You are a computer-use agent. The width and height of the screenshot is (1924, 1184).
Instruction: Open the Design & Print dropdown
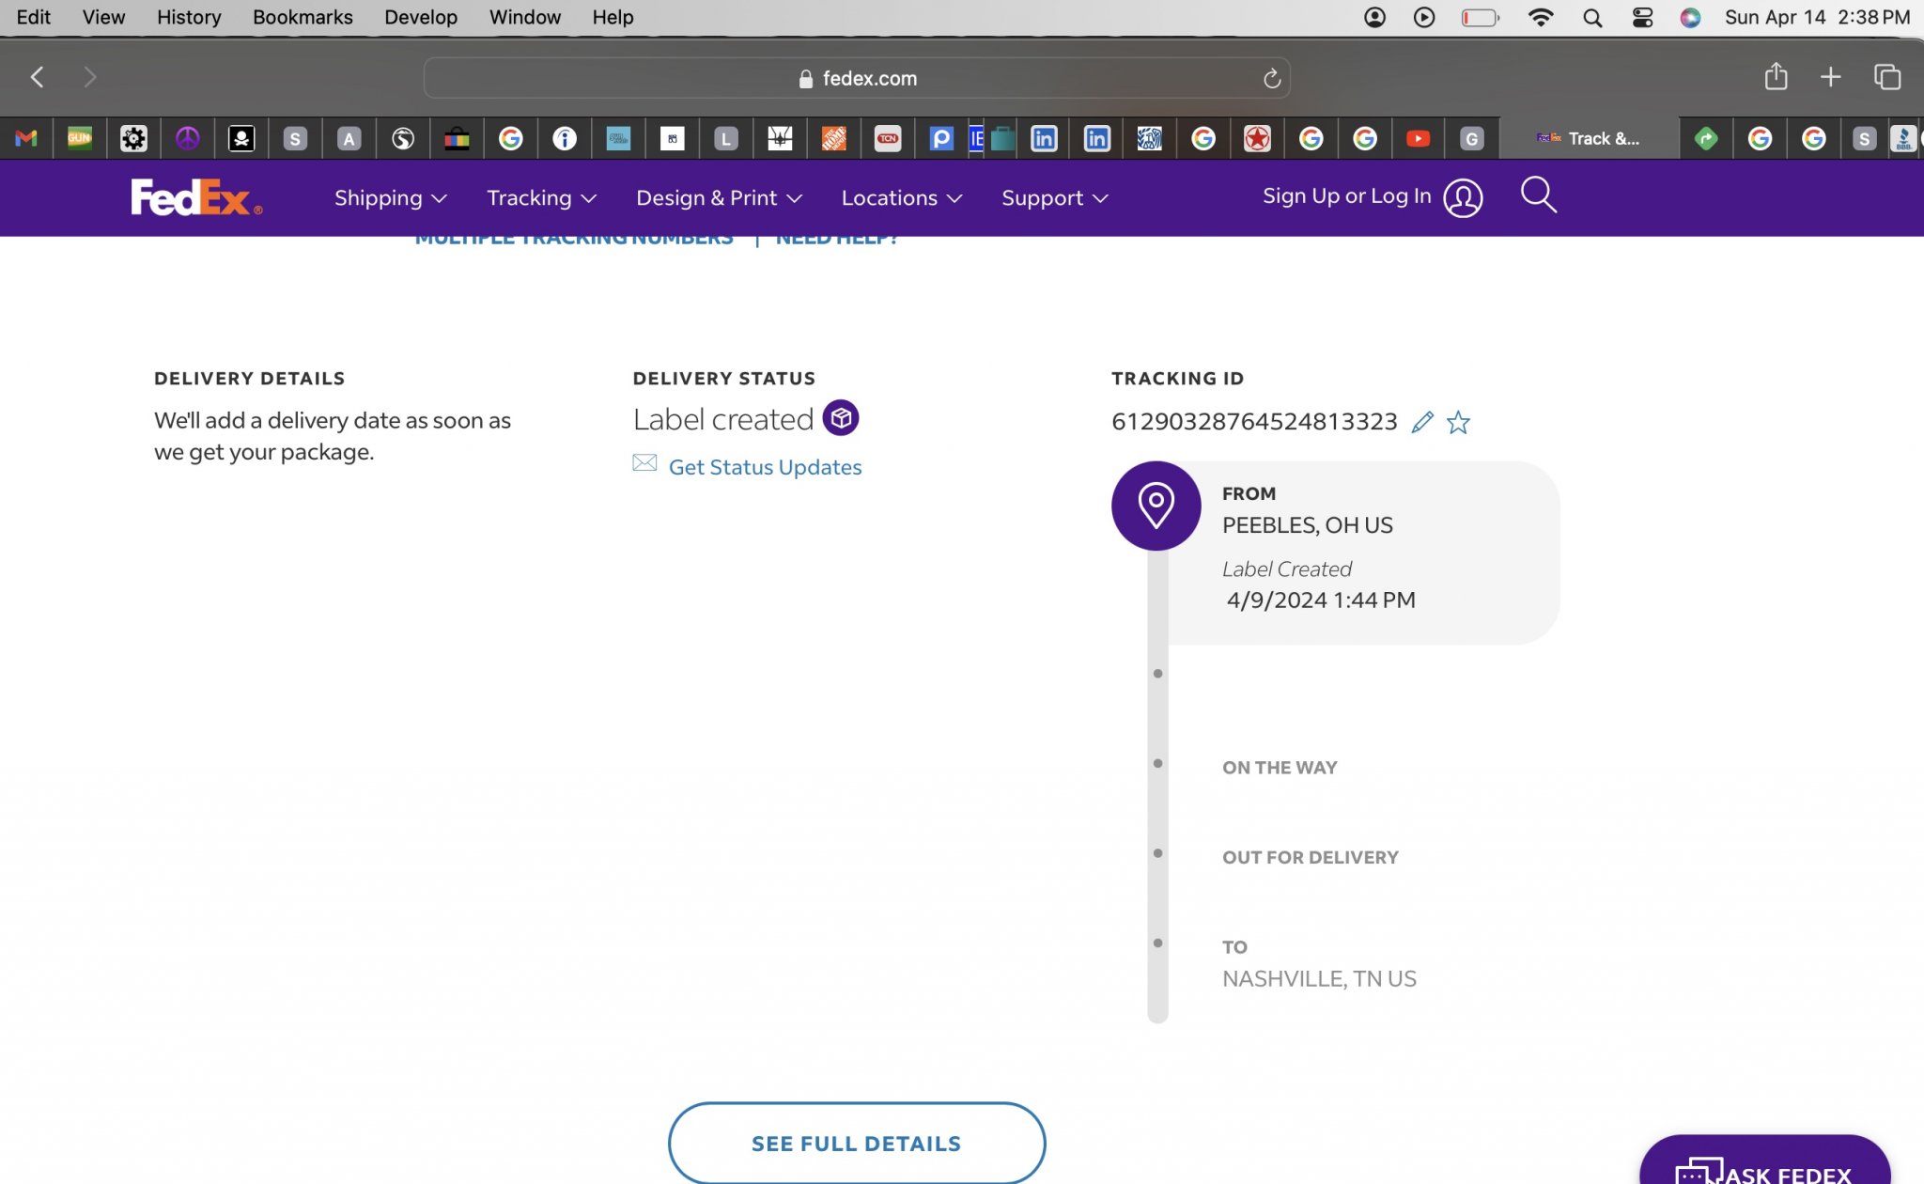coord(719,198)
